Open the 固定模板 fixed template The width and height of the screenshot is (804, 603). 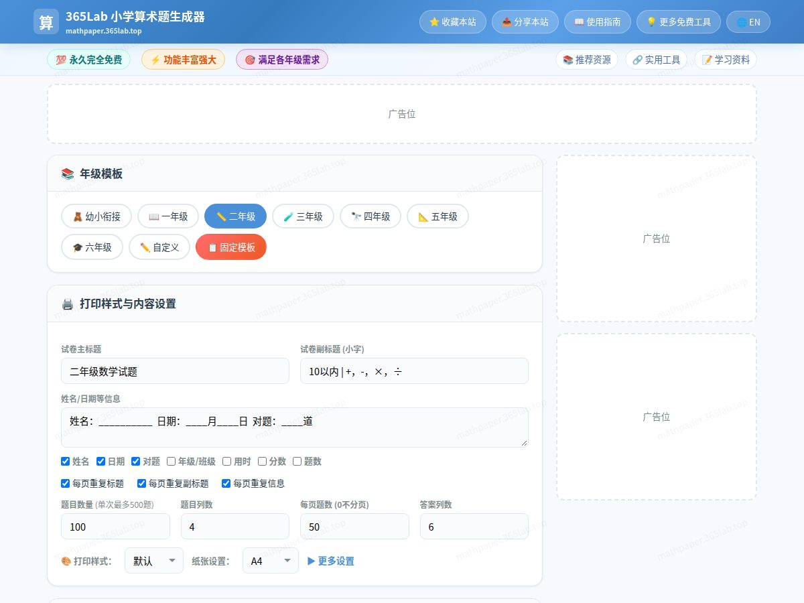(x=231, y=247)
